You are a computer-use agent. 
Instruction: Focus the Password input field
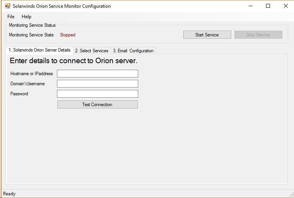tap(98, 94)
